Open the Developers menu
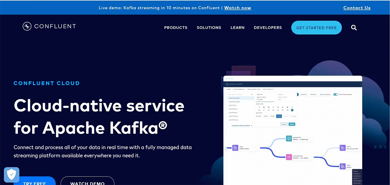Viewport: 390px width, 185px height. (x=268, y=28)
